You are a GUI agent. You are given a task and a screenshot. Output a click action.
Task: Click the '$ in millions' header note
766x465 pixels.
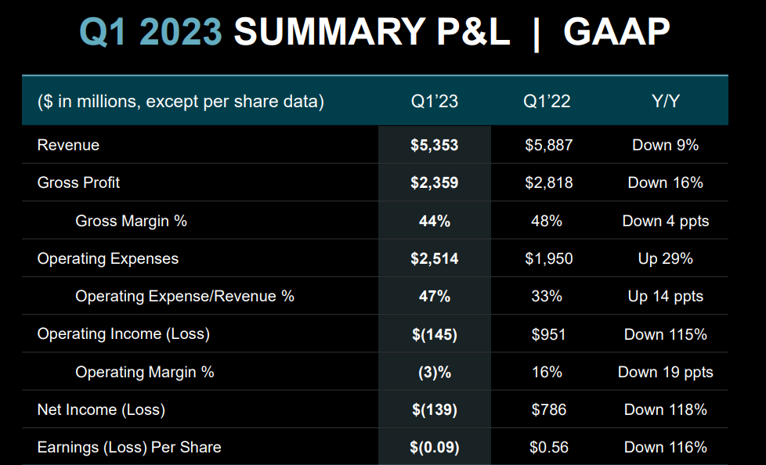click(x=181, y=102)
